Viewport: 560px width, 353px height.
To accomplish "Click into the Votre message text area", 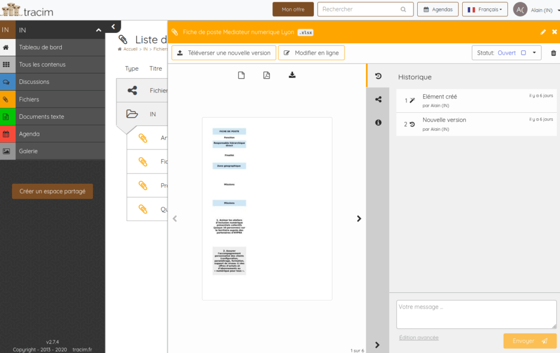I will coord(476,314).
